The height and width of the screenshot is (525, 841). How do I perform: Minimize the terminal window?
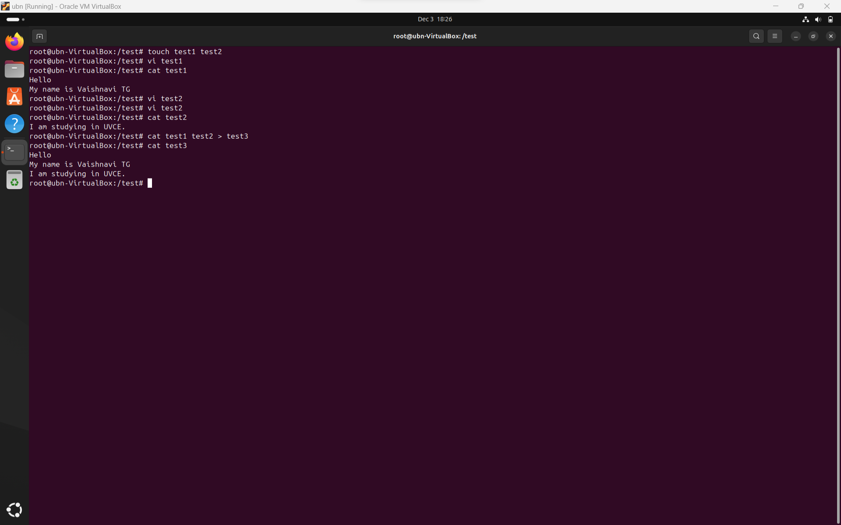point(795,36)
